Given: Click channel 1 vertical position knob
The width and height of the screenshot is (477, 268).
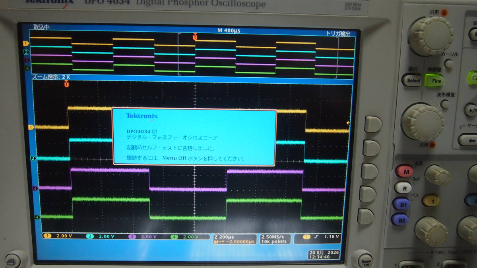Looking at the screenshot, I should [x=437, y=175].
